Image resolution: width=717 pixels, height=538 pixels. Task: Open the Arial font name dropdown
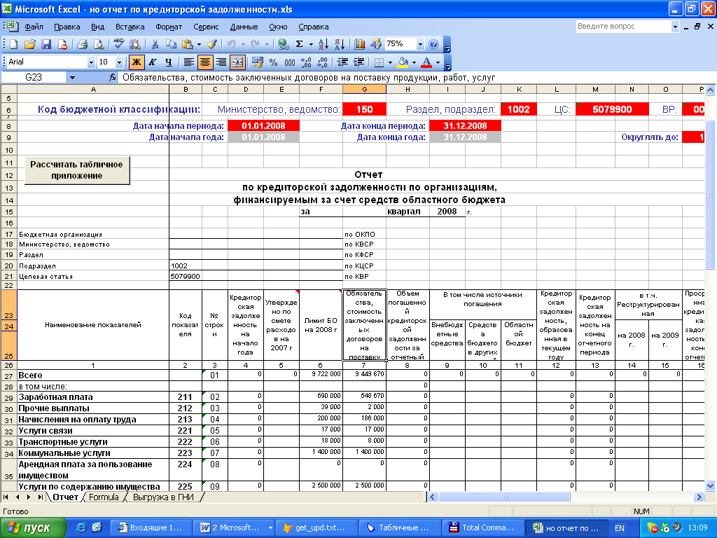pyautogui.click(x=92, y=62)
